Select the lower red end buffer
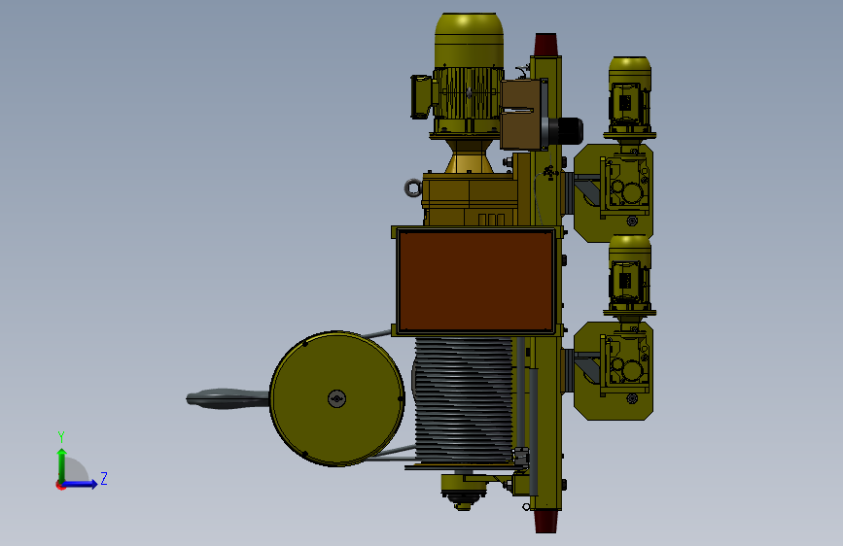This screenshot has height=546, width=843. pos(545,522)
